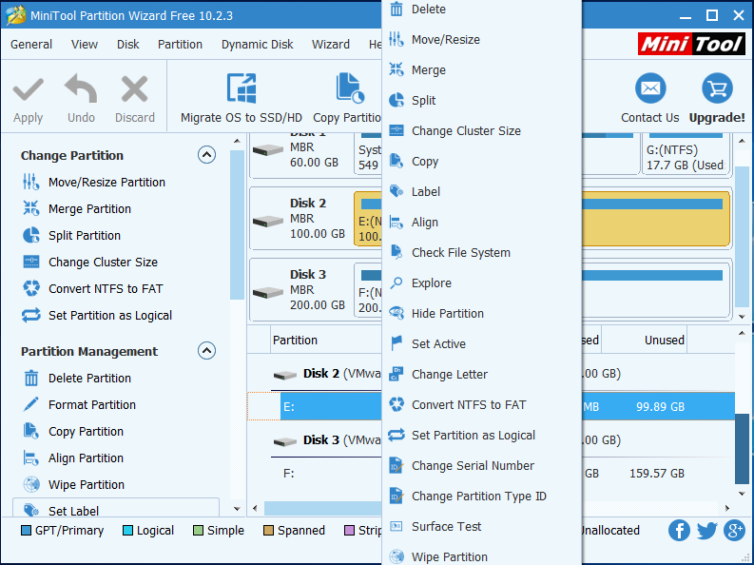
Task: Choose Label in context menu
Action: pos(481,191)
